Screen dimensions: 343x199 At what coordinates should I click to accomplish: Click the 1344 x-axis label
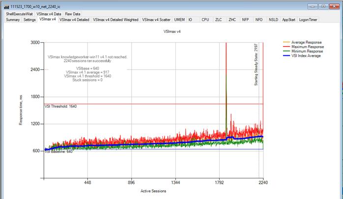pos(175,182)
